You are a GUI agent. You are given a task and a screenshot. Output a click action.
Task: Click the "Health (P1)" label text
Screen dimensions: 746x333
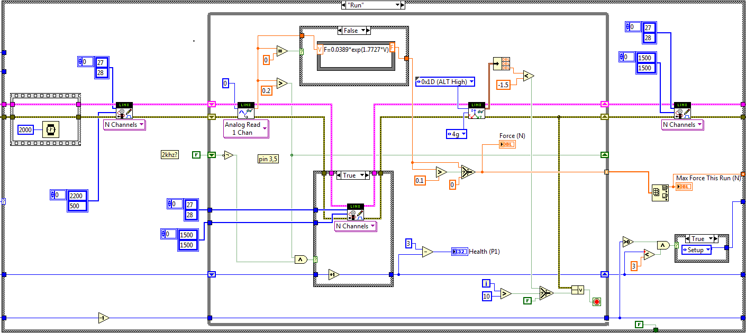485,252
